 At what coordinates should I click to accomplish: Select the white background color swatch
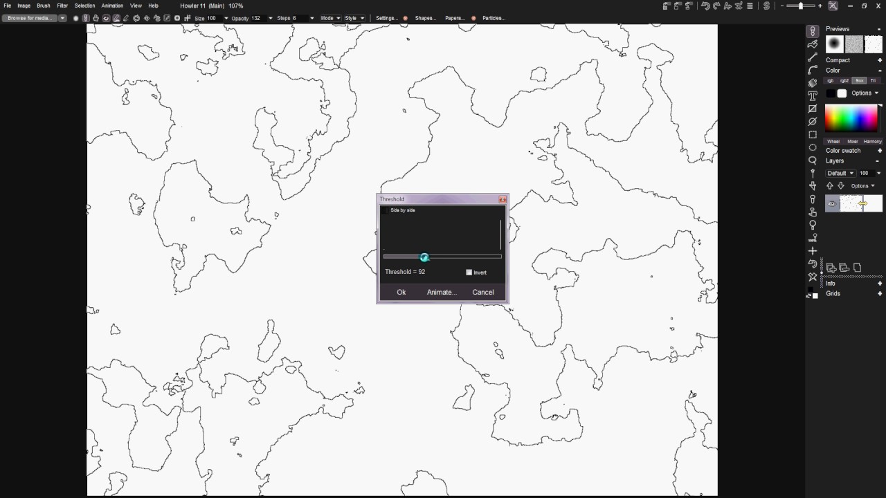pos(842,93)
